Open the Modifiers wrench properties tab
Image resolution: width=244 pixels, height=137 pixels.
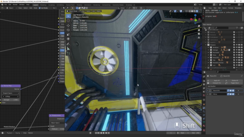tap(204, 108)
